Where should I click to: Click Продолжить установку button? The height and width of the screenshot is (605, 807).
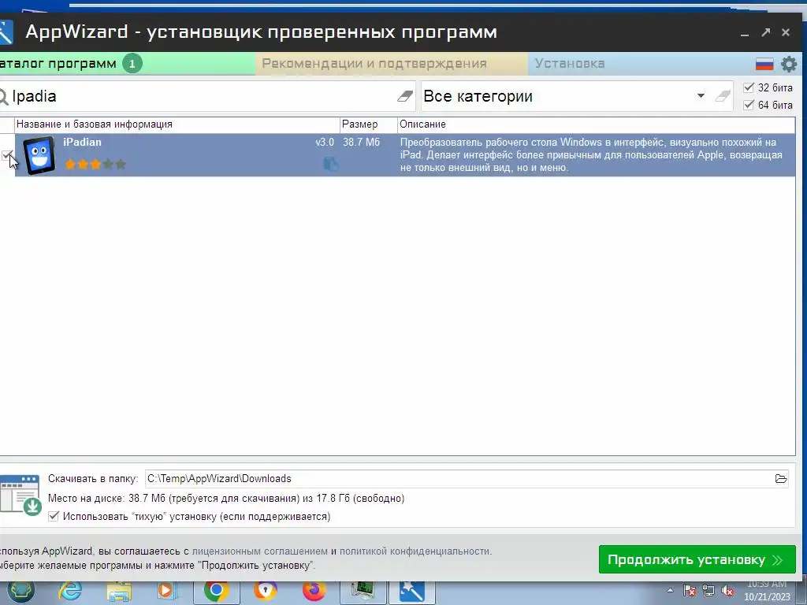point(697,559)
